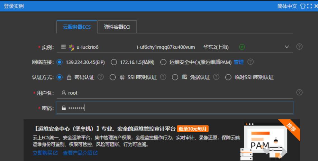Viewport: 318px width, 161px height.
Task: Open the 弹性容器ECI tab
Action: click(x=117, y=27)
